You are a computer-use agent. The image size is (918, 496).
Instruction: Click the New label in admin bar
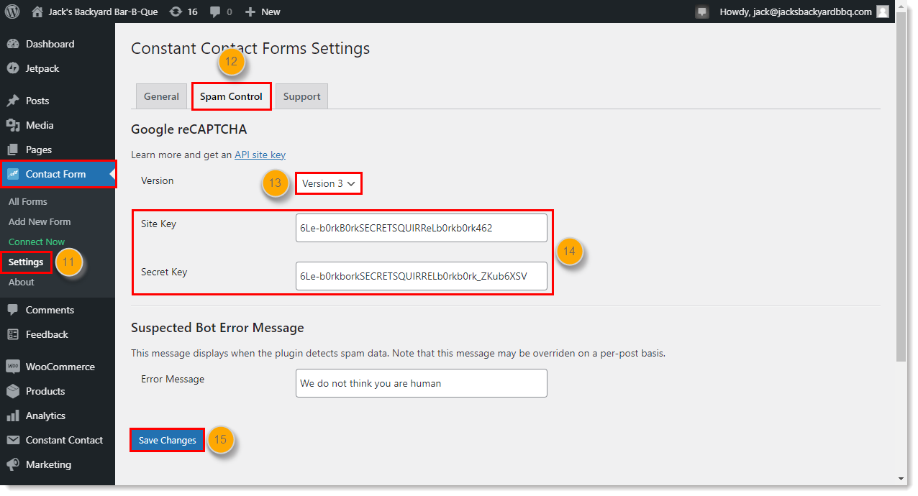coord(271,12)
